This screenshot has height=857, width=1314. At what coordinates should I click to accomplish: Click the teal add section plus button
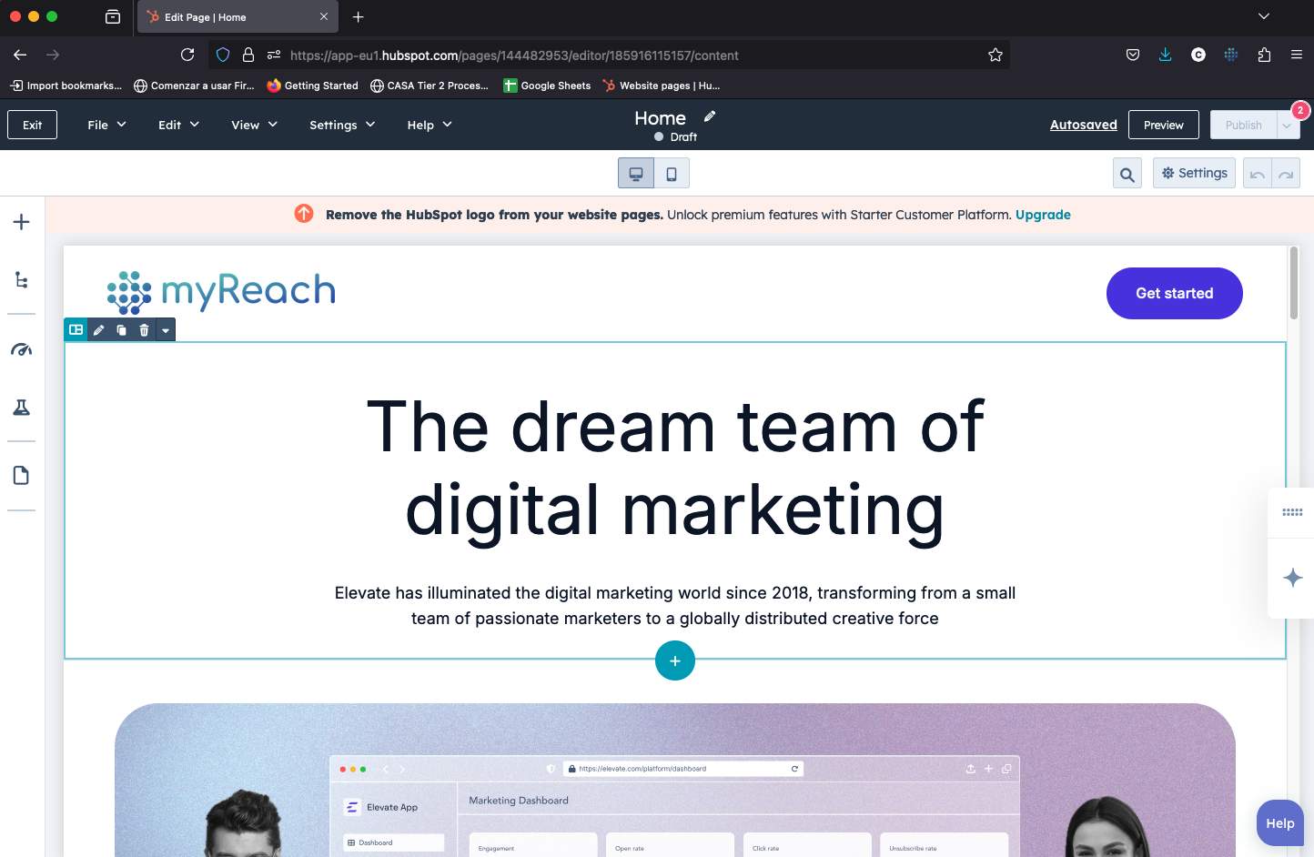(675, 660)
